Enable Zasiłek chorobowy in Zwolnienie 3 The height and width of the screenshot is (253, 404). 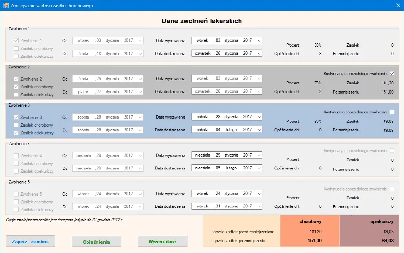pos(17,125)
